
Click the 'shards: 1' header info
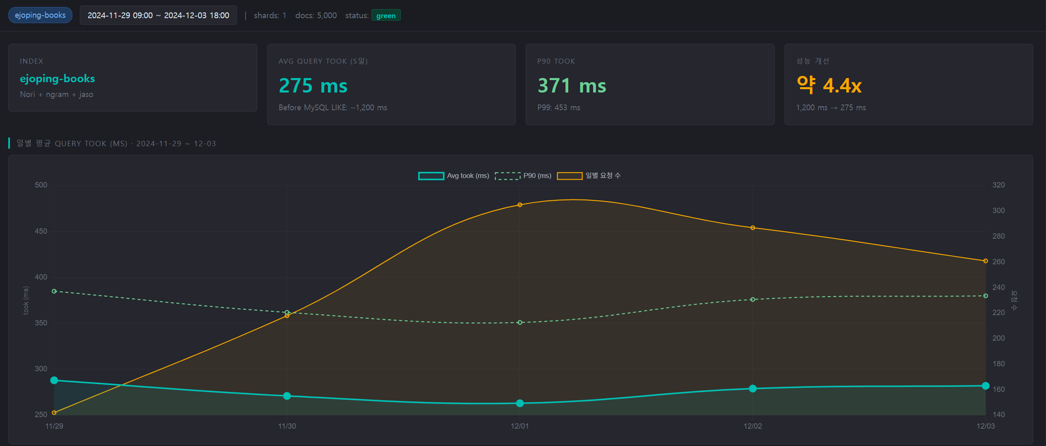coord(270,15)
